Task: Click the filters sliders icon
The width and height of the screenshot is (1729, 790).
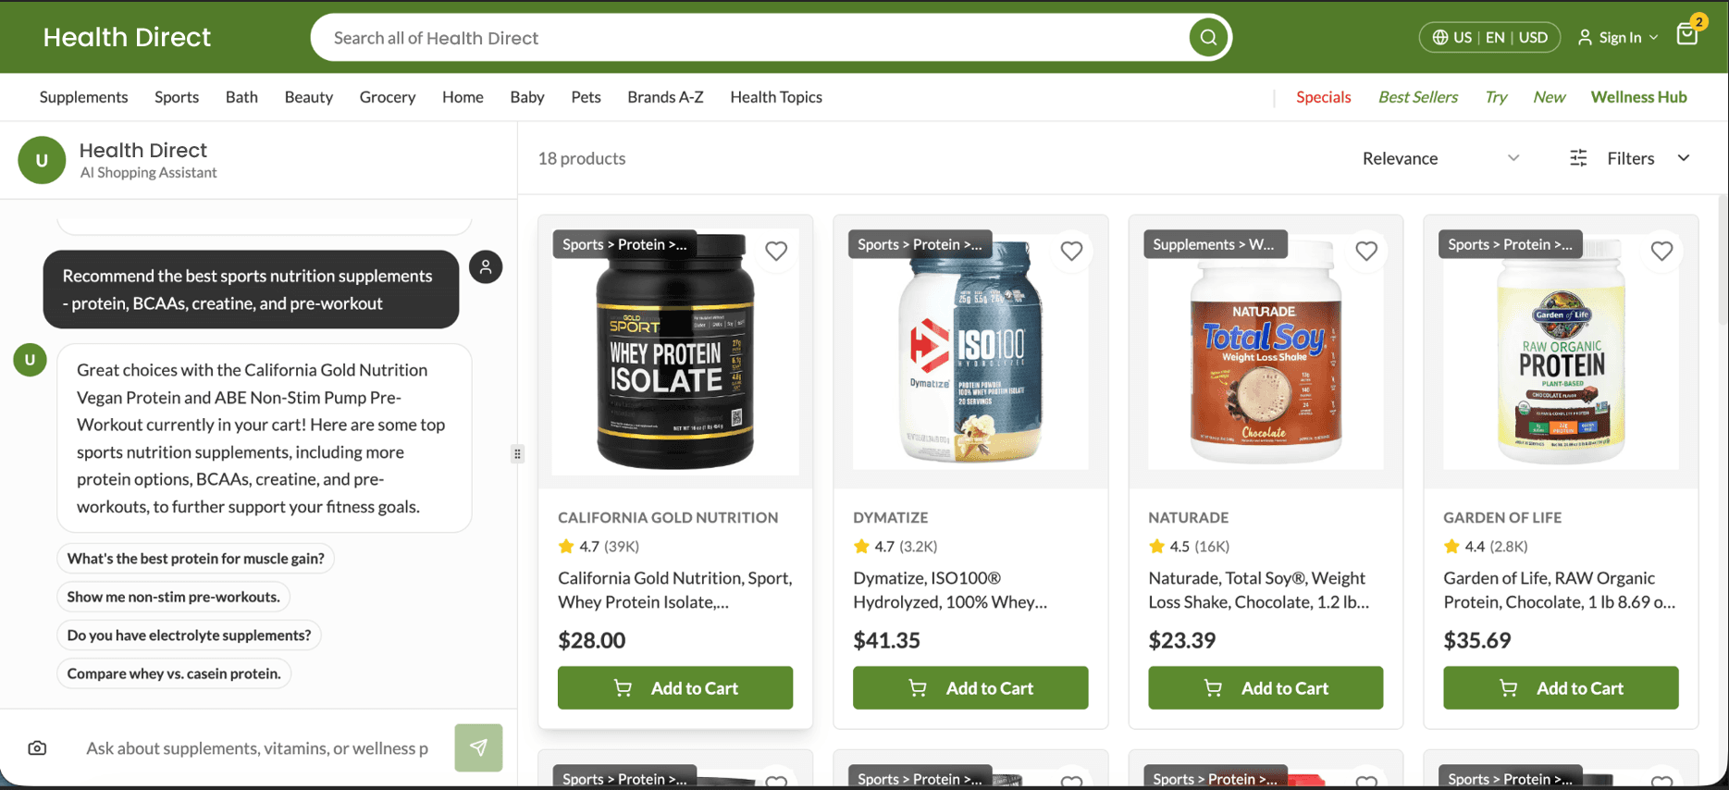Action: (1578, 158)
